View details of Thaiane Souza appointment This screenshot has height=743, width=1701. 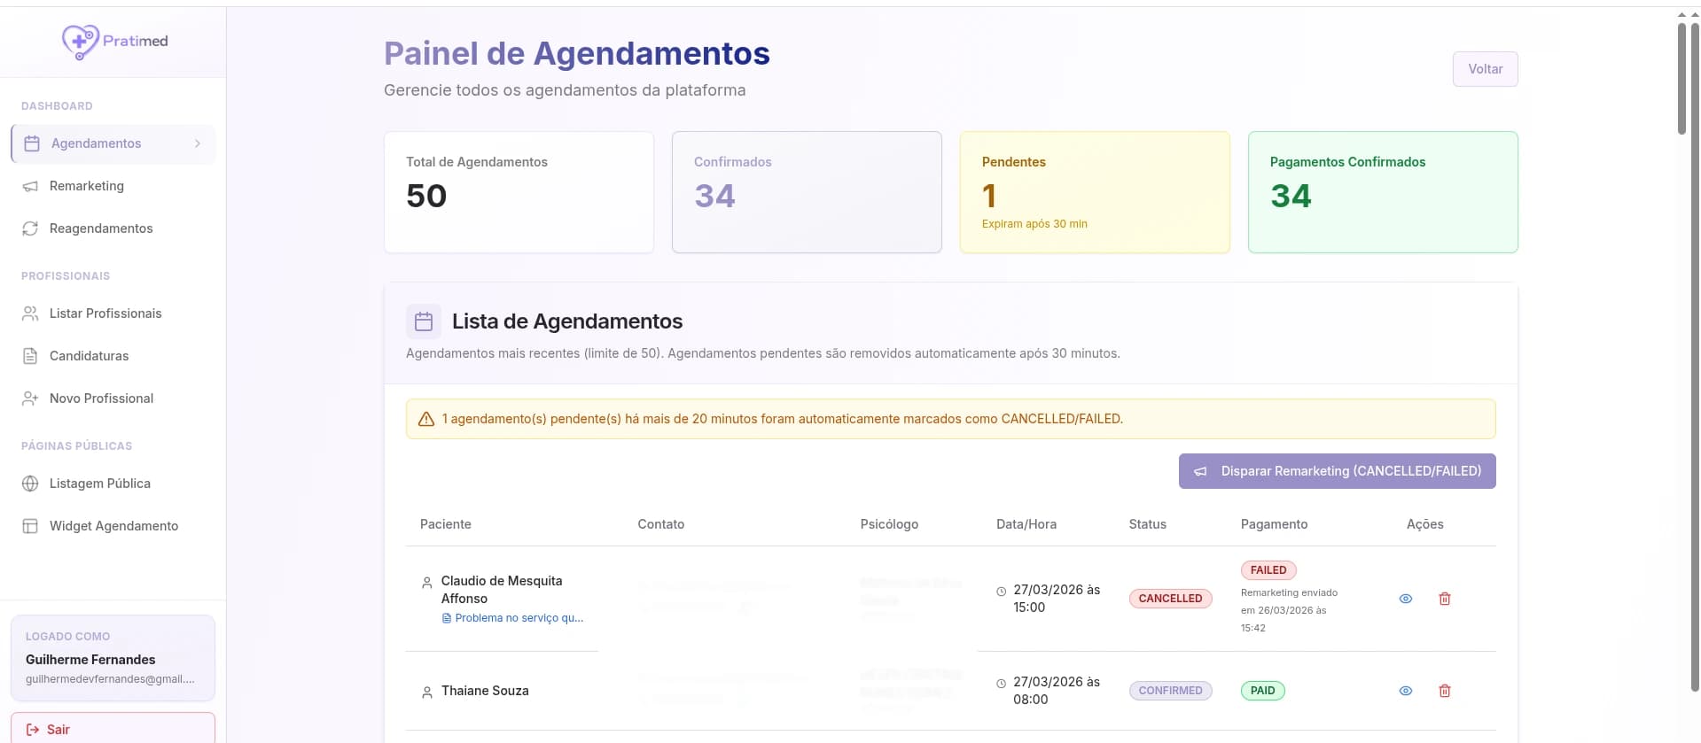pos(1406,691)
